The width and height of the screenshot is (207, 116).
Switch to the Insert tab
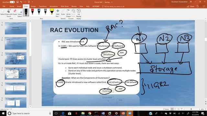19,6
